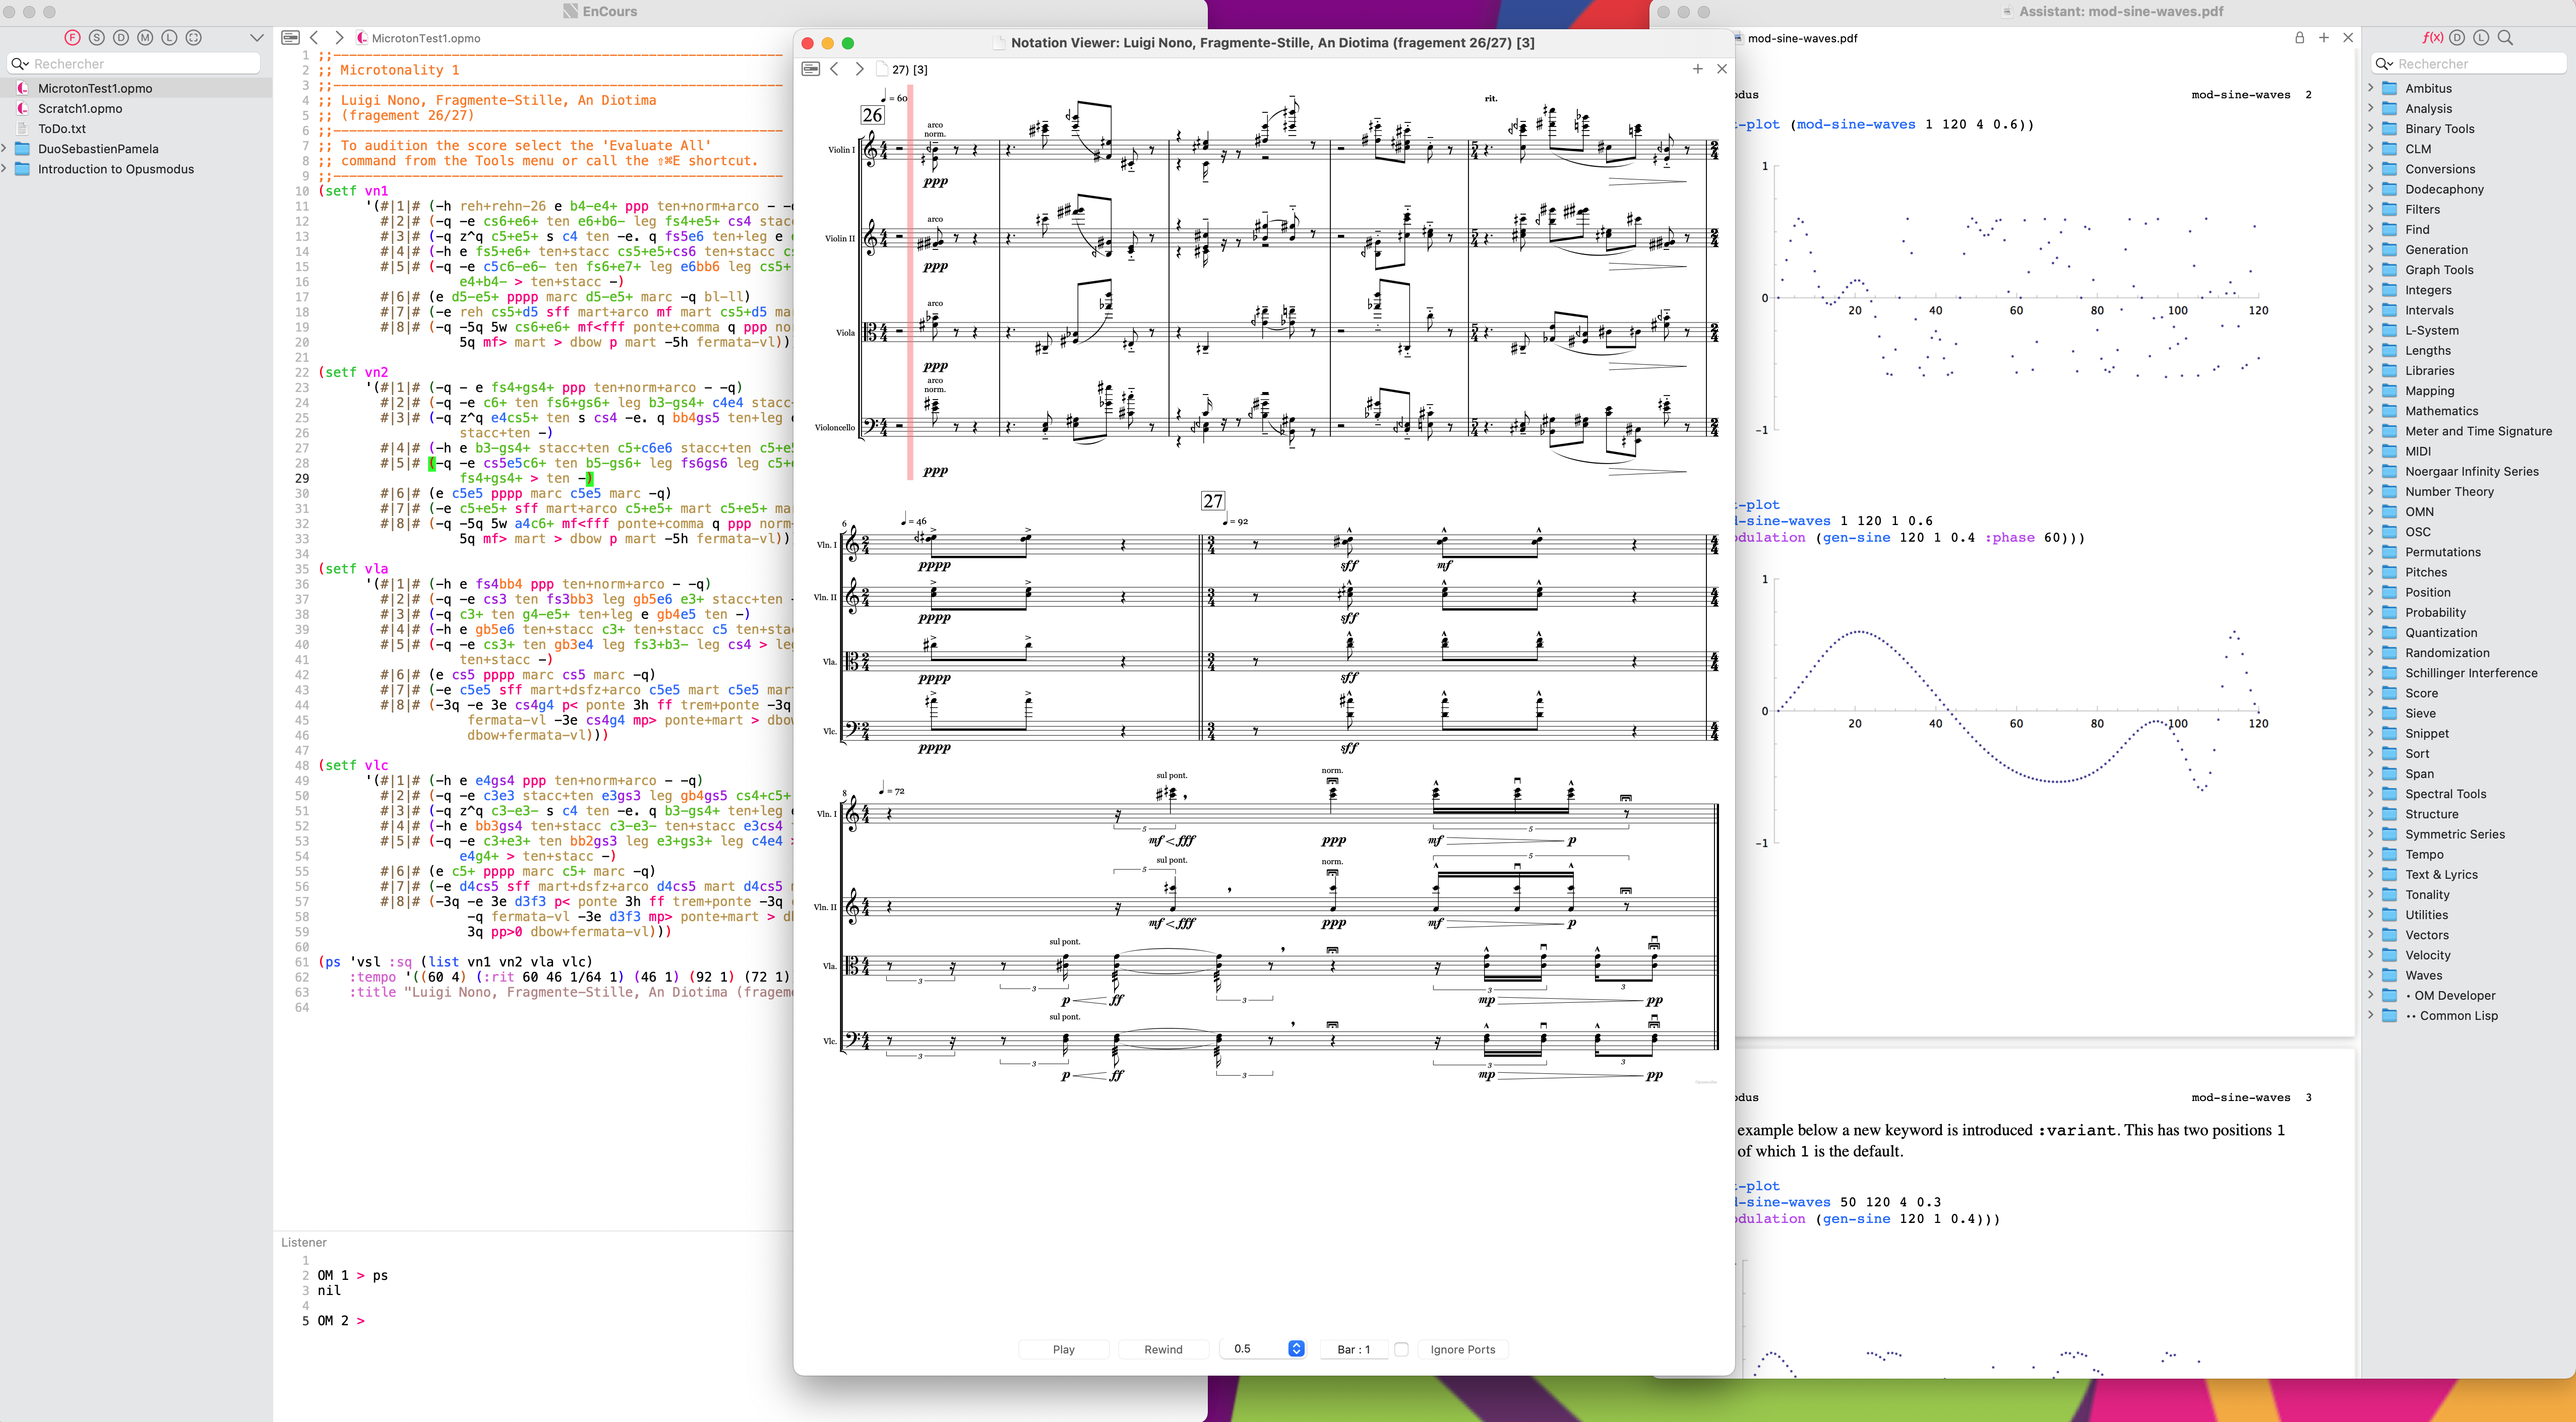Go back in the Notation Viewer

click(x=835, y=69)
